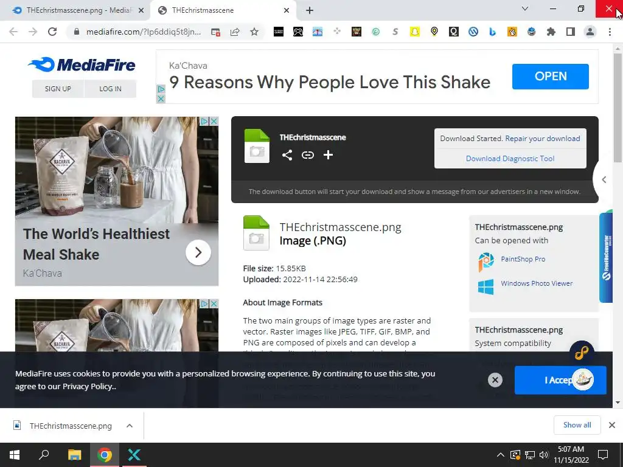This screenshot has height=467, width=623.
Task: Click Chrome icon in taskbar
Action: tap(105, 455)
